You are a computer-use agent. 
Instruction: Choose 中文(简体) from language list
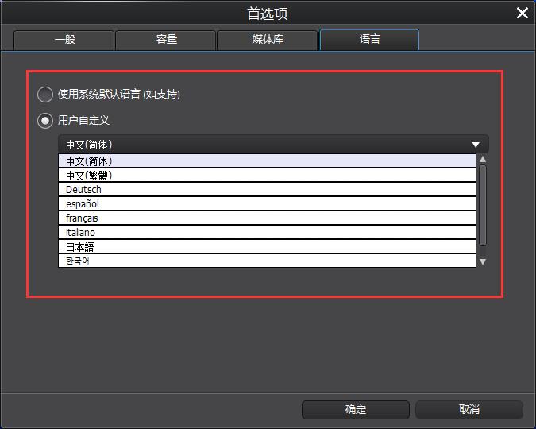(268, 160)
